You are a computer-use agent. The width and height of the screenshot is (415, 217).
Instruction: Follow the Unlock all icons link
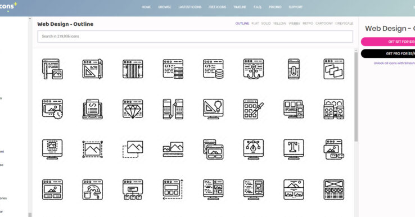[x=394, y=64]
